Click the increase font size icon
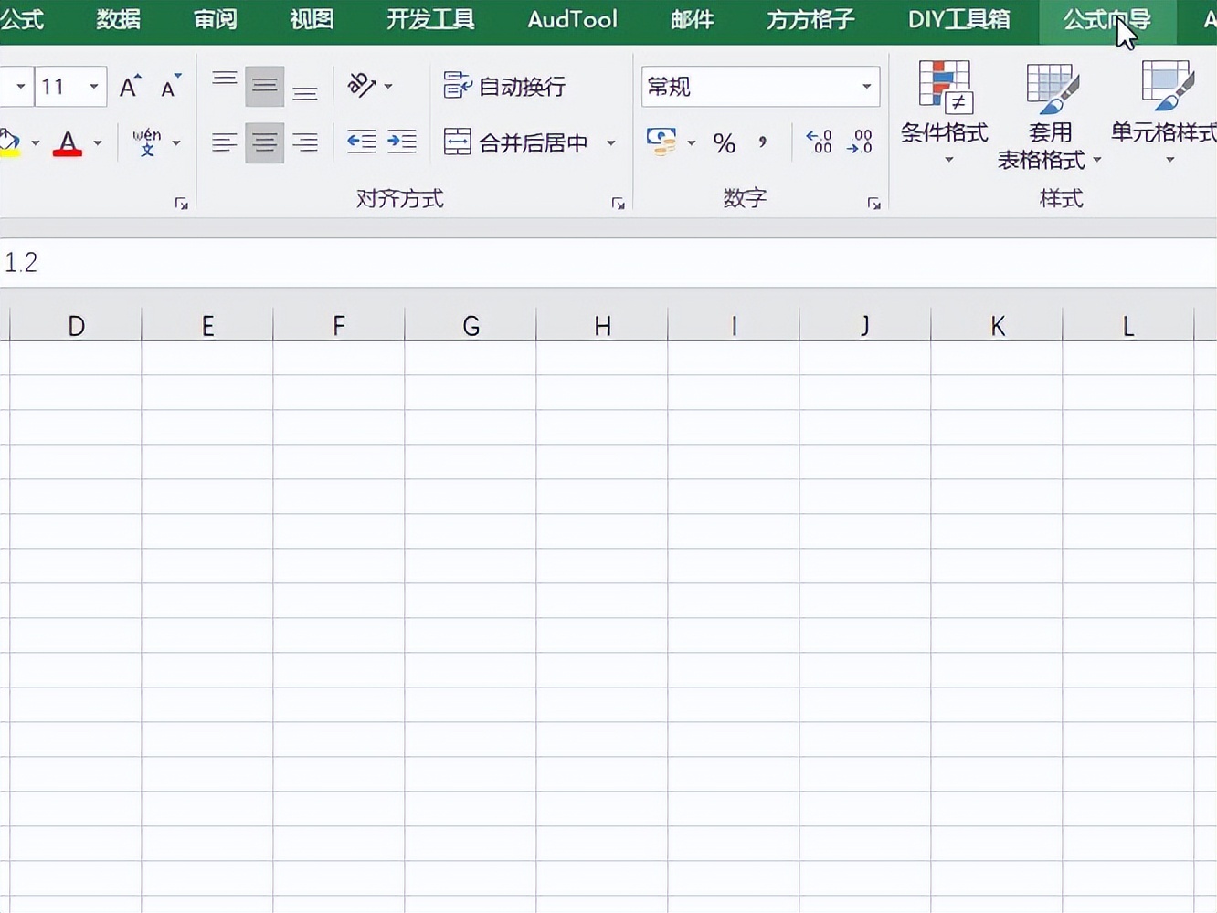Screen dimensions: 1217x913 point(129,86)
